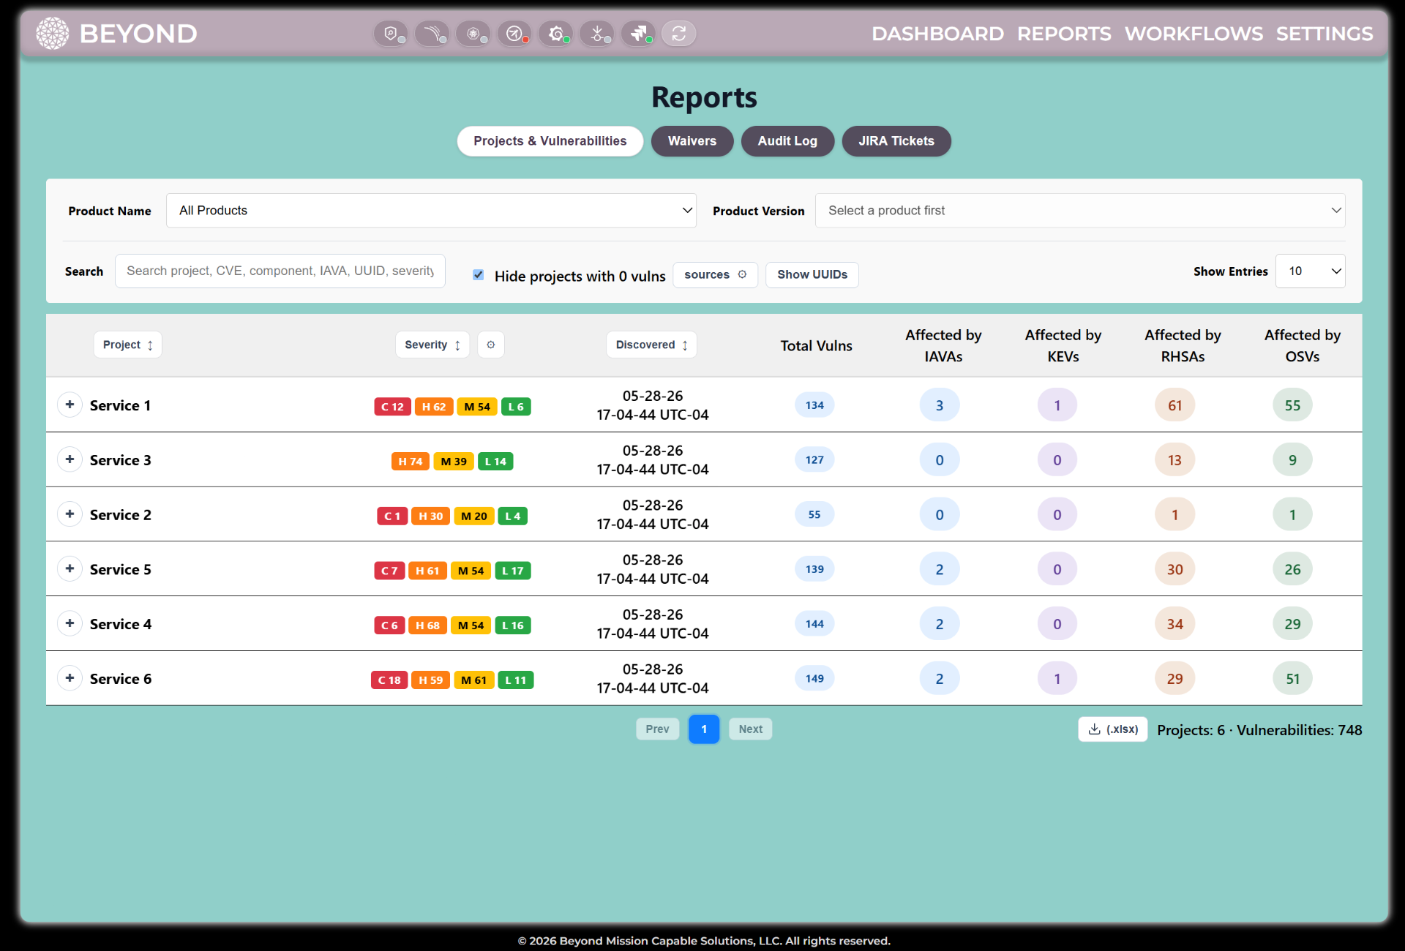Open the Settings nav item

point(1325,34)
